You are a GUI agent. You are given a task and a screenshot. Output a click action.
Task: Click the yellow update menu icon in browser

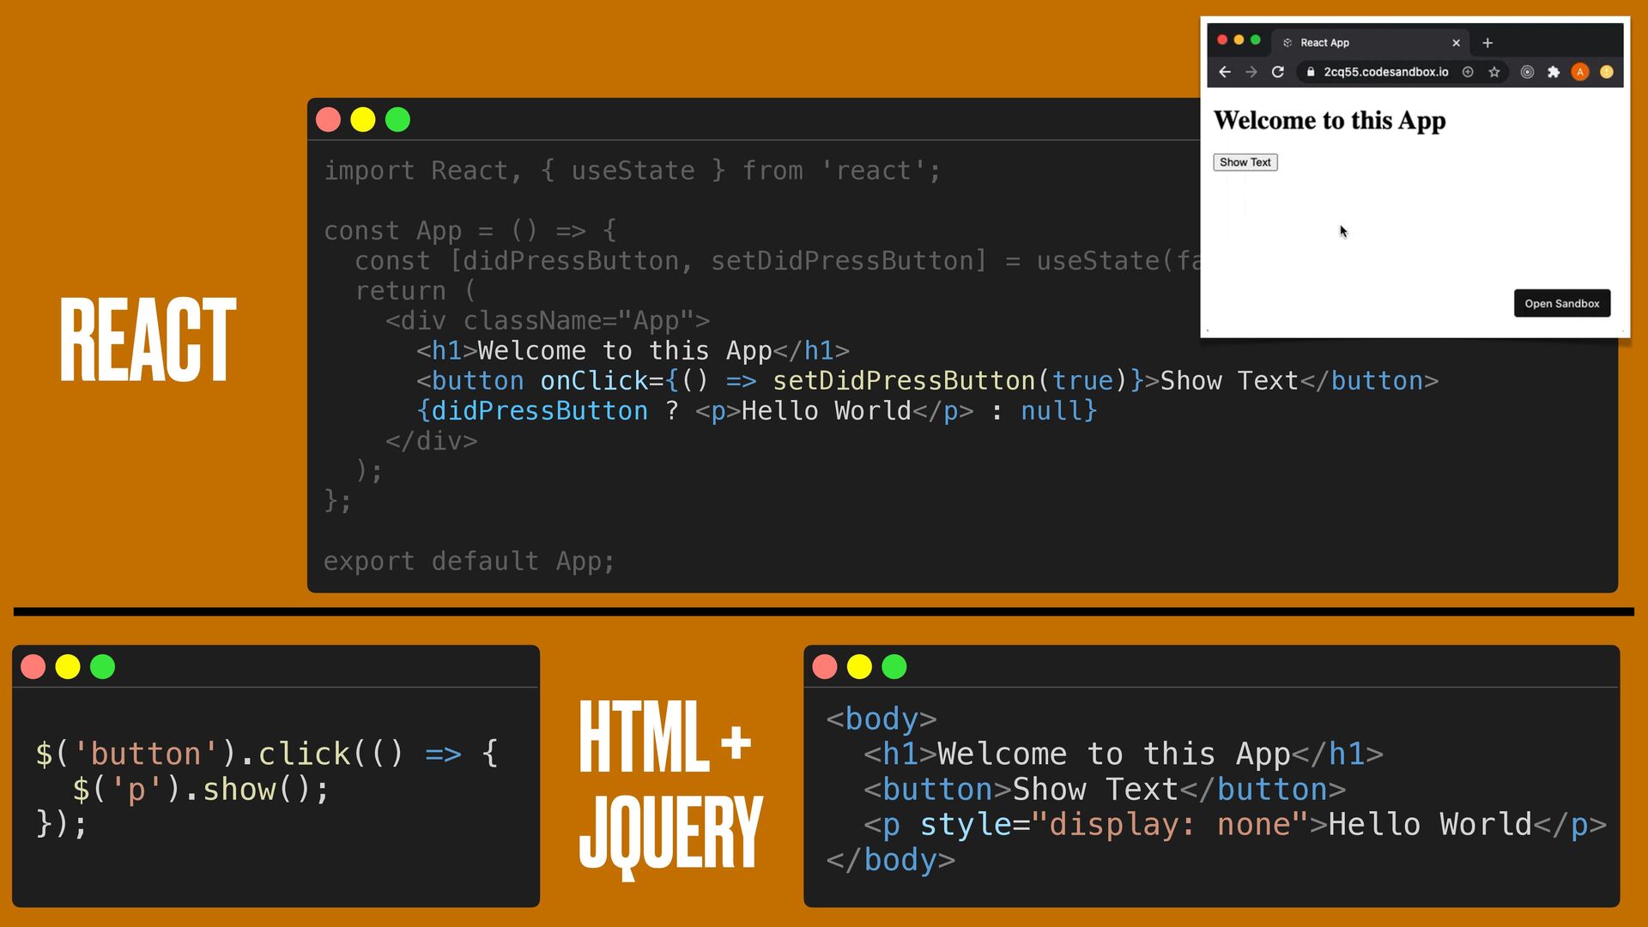pos(1607,72)
